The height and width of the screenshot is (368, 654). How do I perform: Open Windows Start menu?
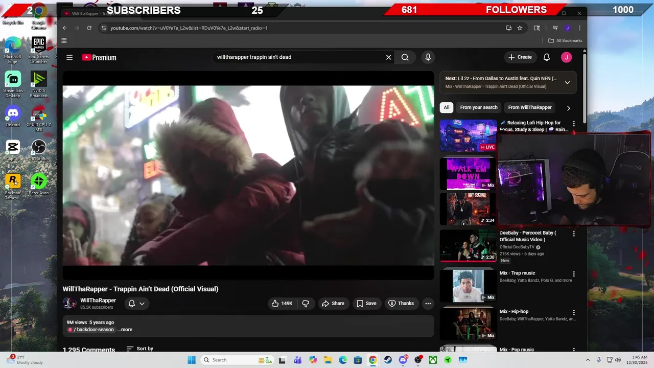(192, 360)
